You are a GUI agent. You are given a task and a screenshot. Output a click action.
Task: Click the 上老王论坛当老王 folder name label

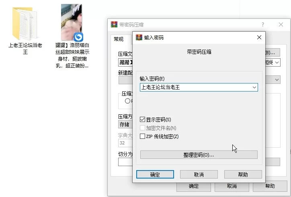(x=25, y=49)
